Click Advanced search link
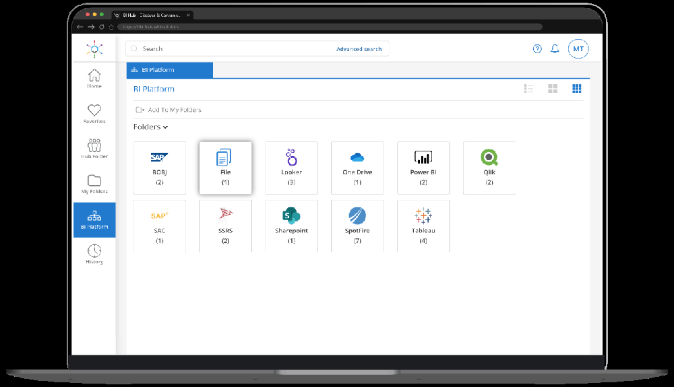This screenshot has width=674, height=387. (x=359, y=49)
